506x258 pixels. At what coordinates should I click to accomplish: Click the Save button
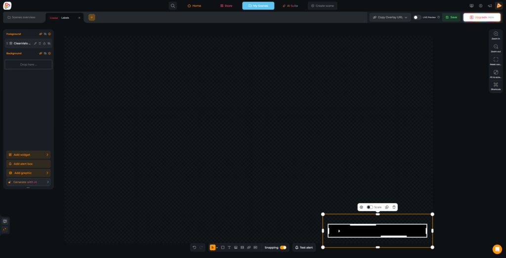[451, 17]
